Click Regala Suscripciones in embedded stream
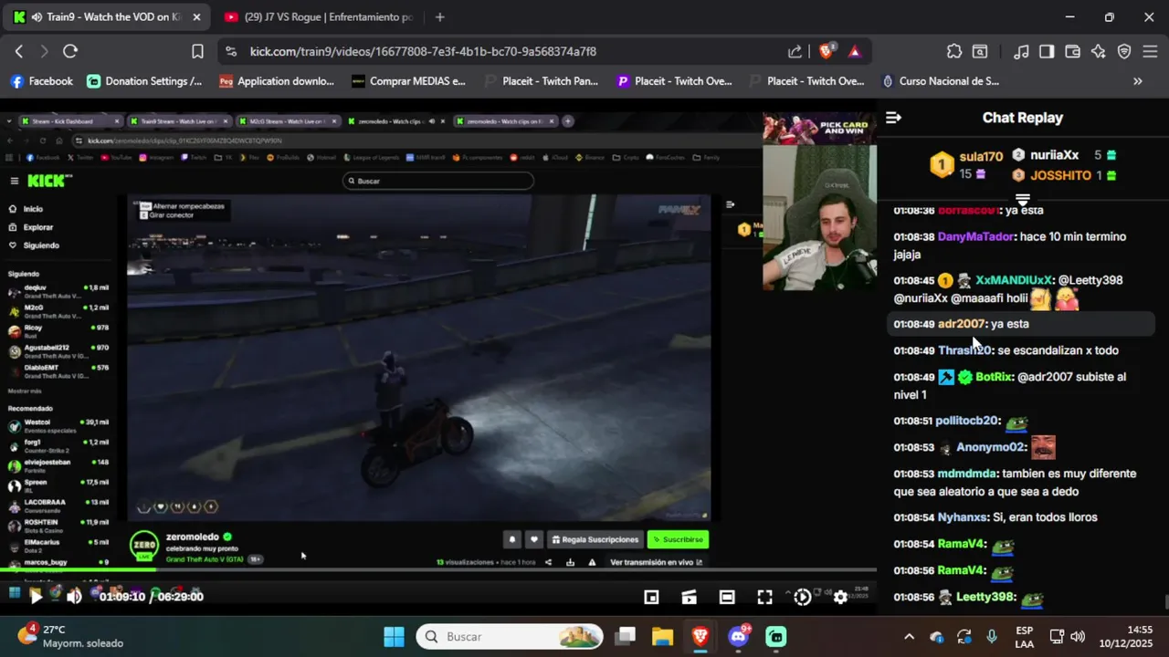 pos(595,539)
